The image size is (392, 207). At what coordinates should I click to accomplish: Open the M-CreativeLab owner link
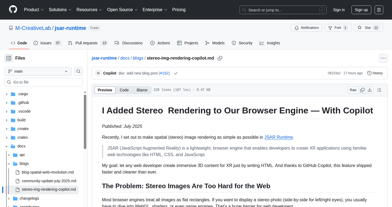click(33, 28)
